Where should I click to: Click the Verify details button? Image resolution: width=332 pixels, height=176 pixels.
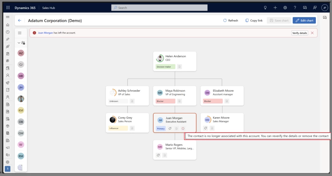click(x=300, y=33)
